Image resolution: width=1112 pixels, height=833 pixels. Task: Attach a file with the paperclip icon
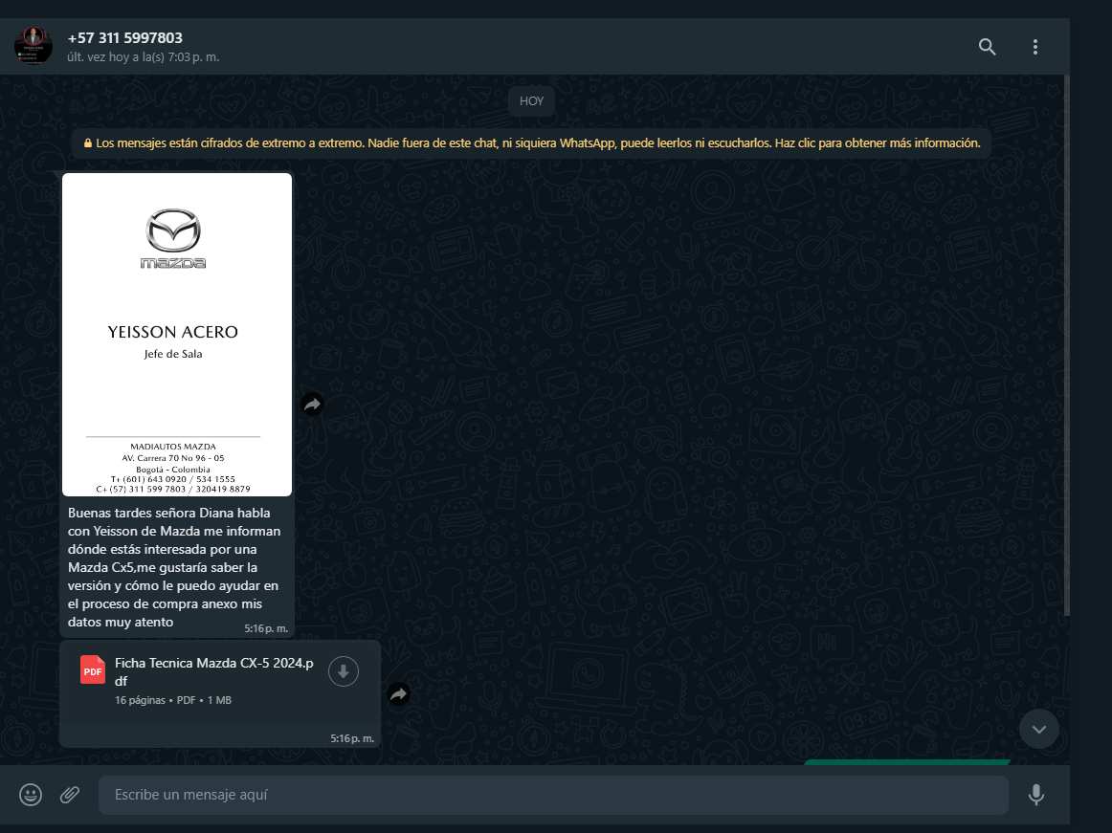tap(70, 795)
